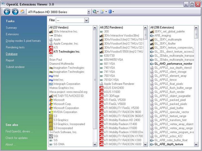Select SciTech Software, Inc. vendor
This screenshot has width=202, height=151.
click(x=63, y=132)
